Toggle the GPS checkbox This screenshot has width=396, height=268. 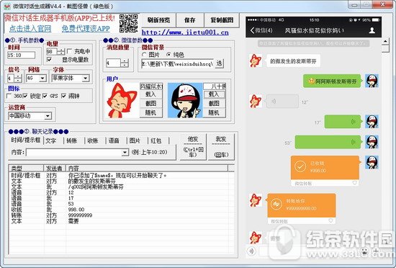click(x=45, y=96)
